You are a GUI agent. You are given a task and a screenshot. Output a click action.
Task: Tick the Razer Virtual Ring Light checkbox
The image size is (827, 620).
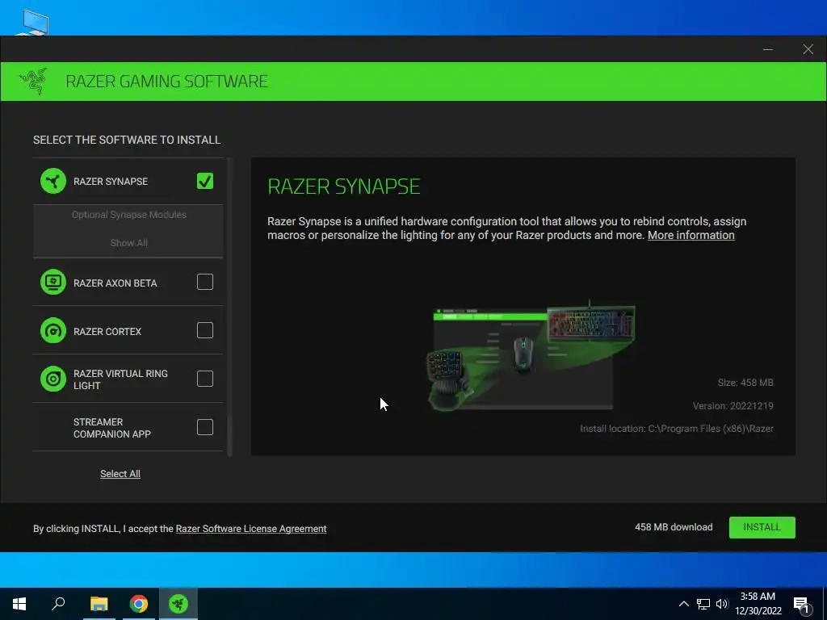[205, 379]
